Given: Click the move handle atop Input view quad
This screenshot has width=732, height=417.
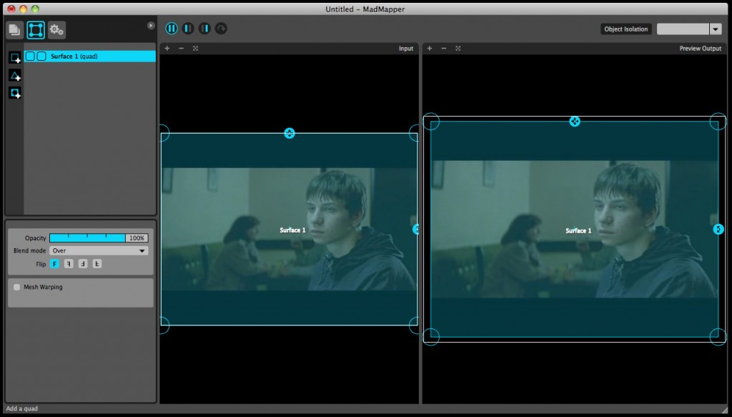Looking at the screenshot, I should (x=290, y=133).
